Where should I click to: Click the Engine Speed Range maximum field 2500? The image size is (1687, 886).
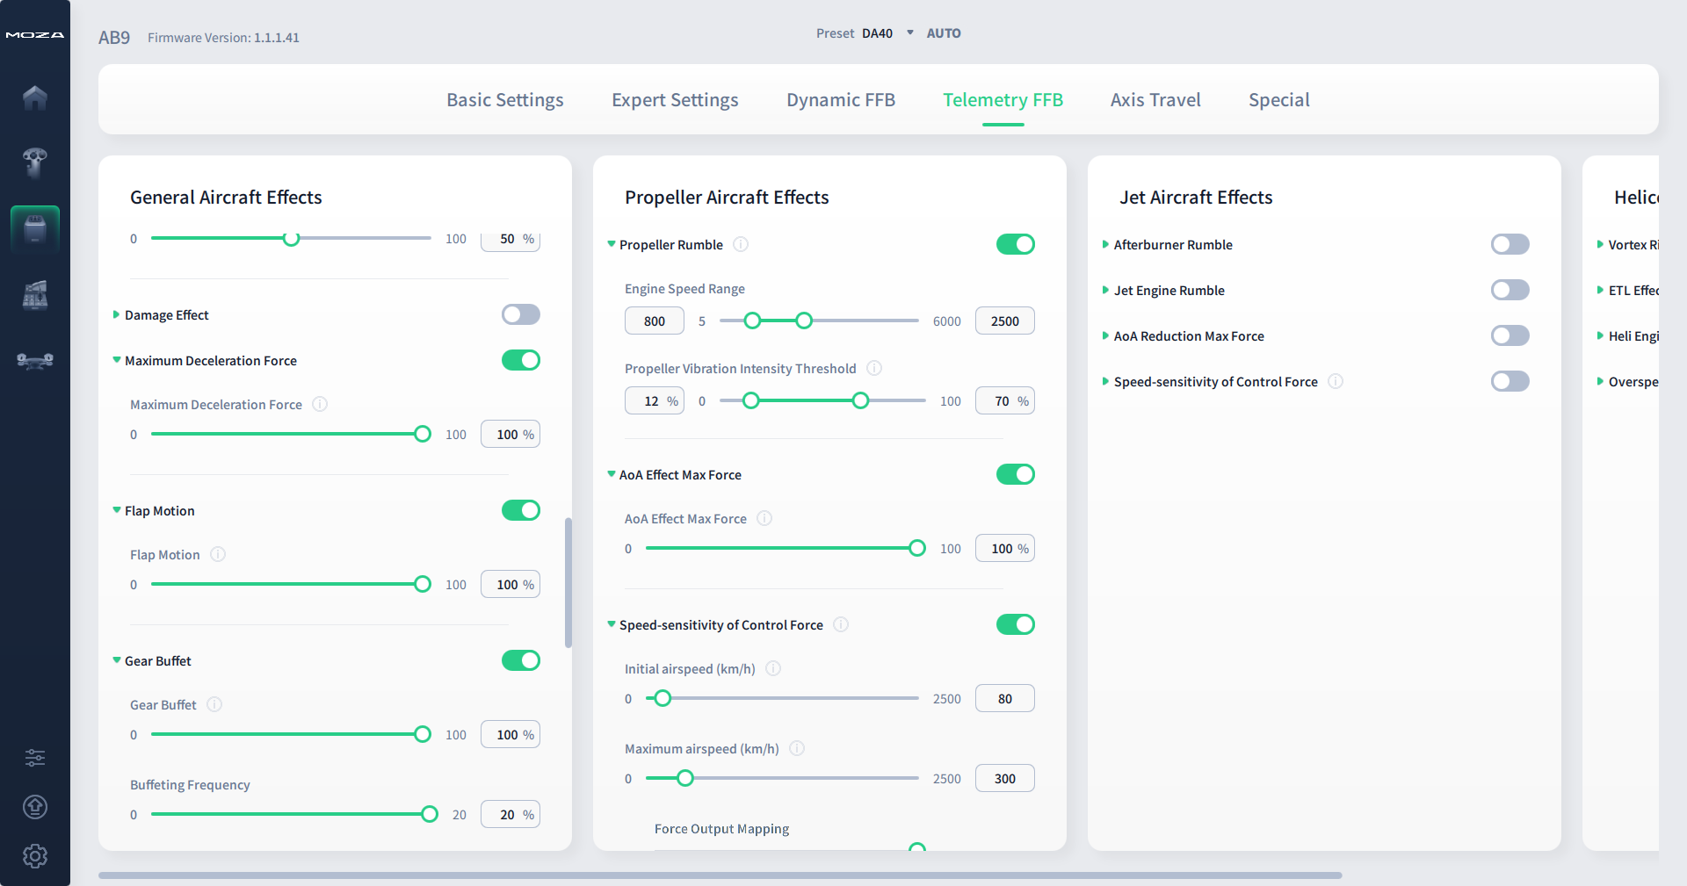point(1005,321)
